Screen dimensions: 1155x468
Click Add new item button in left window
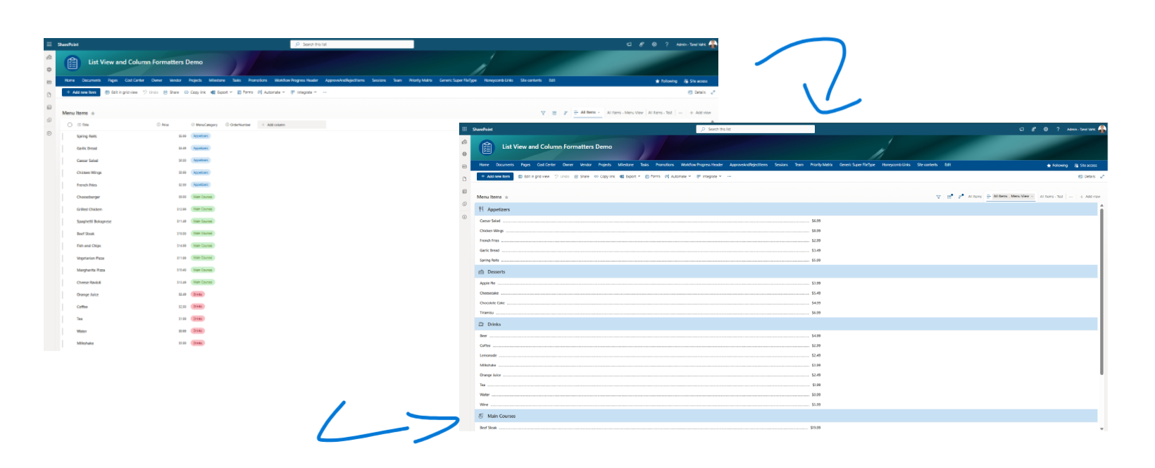[x=81, y=92]
